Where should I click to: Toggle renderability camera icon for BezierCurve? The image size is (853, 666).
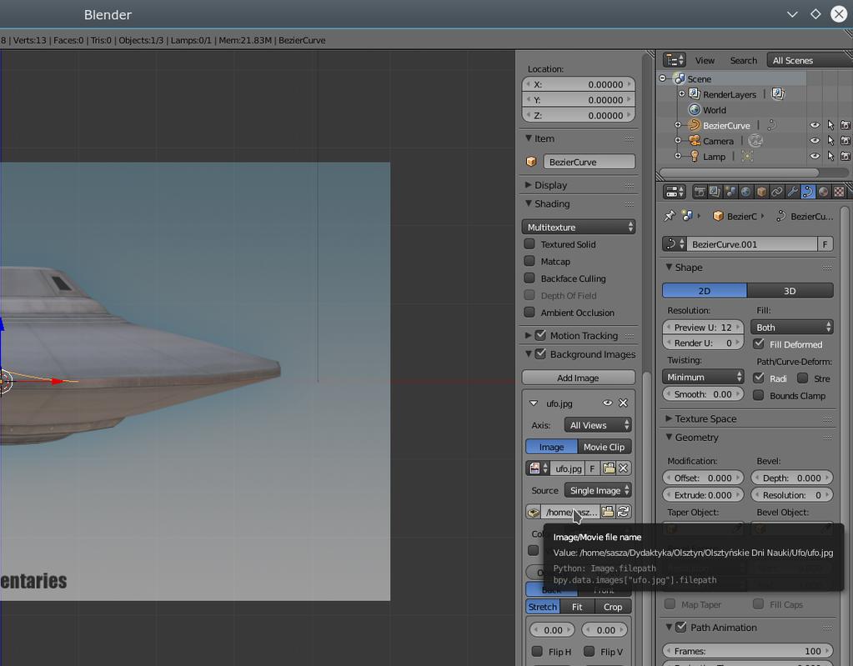[x=845, y=125]
